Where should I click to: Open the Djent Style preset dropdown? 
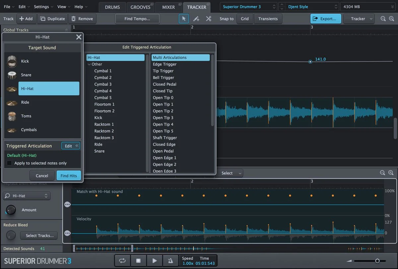click(312, 7)
